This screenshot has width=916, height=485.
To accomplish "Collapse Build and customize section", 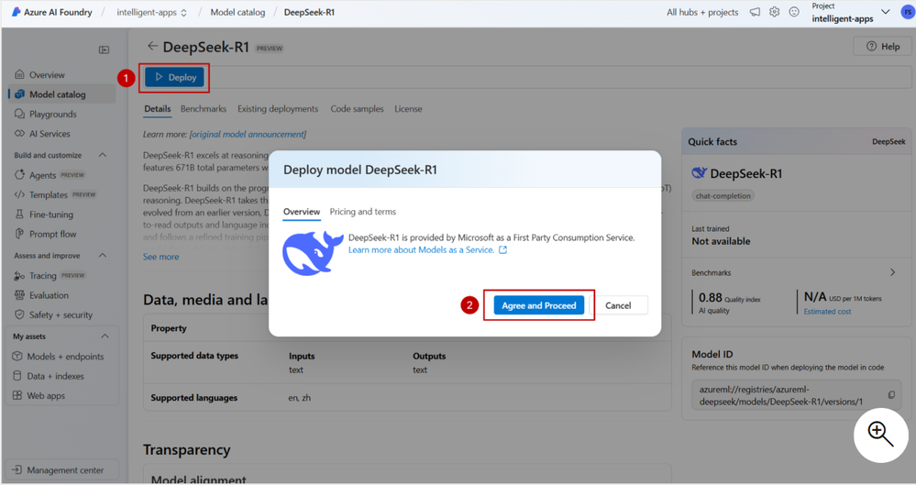I will (103, 155).
